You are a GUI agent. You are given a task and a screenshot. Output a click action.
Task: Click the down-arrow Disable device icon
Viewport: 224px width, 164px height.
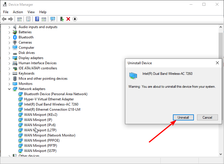point(75,19)
